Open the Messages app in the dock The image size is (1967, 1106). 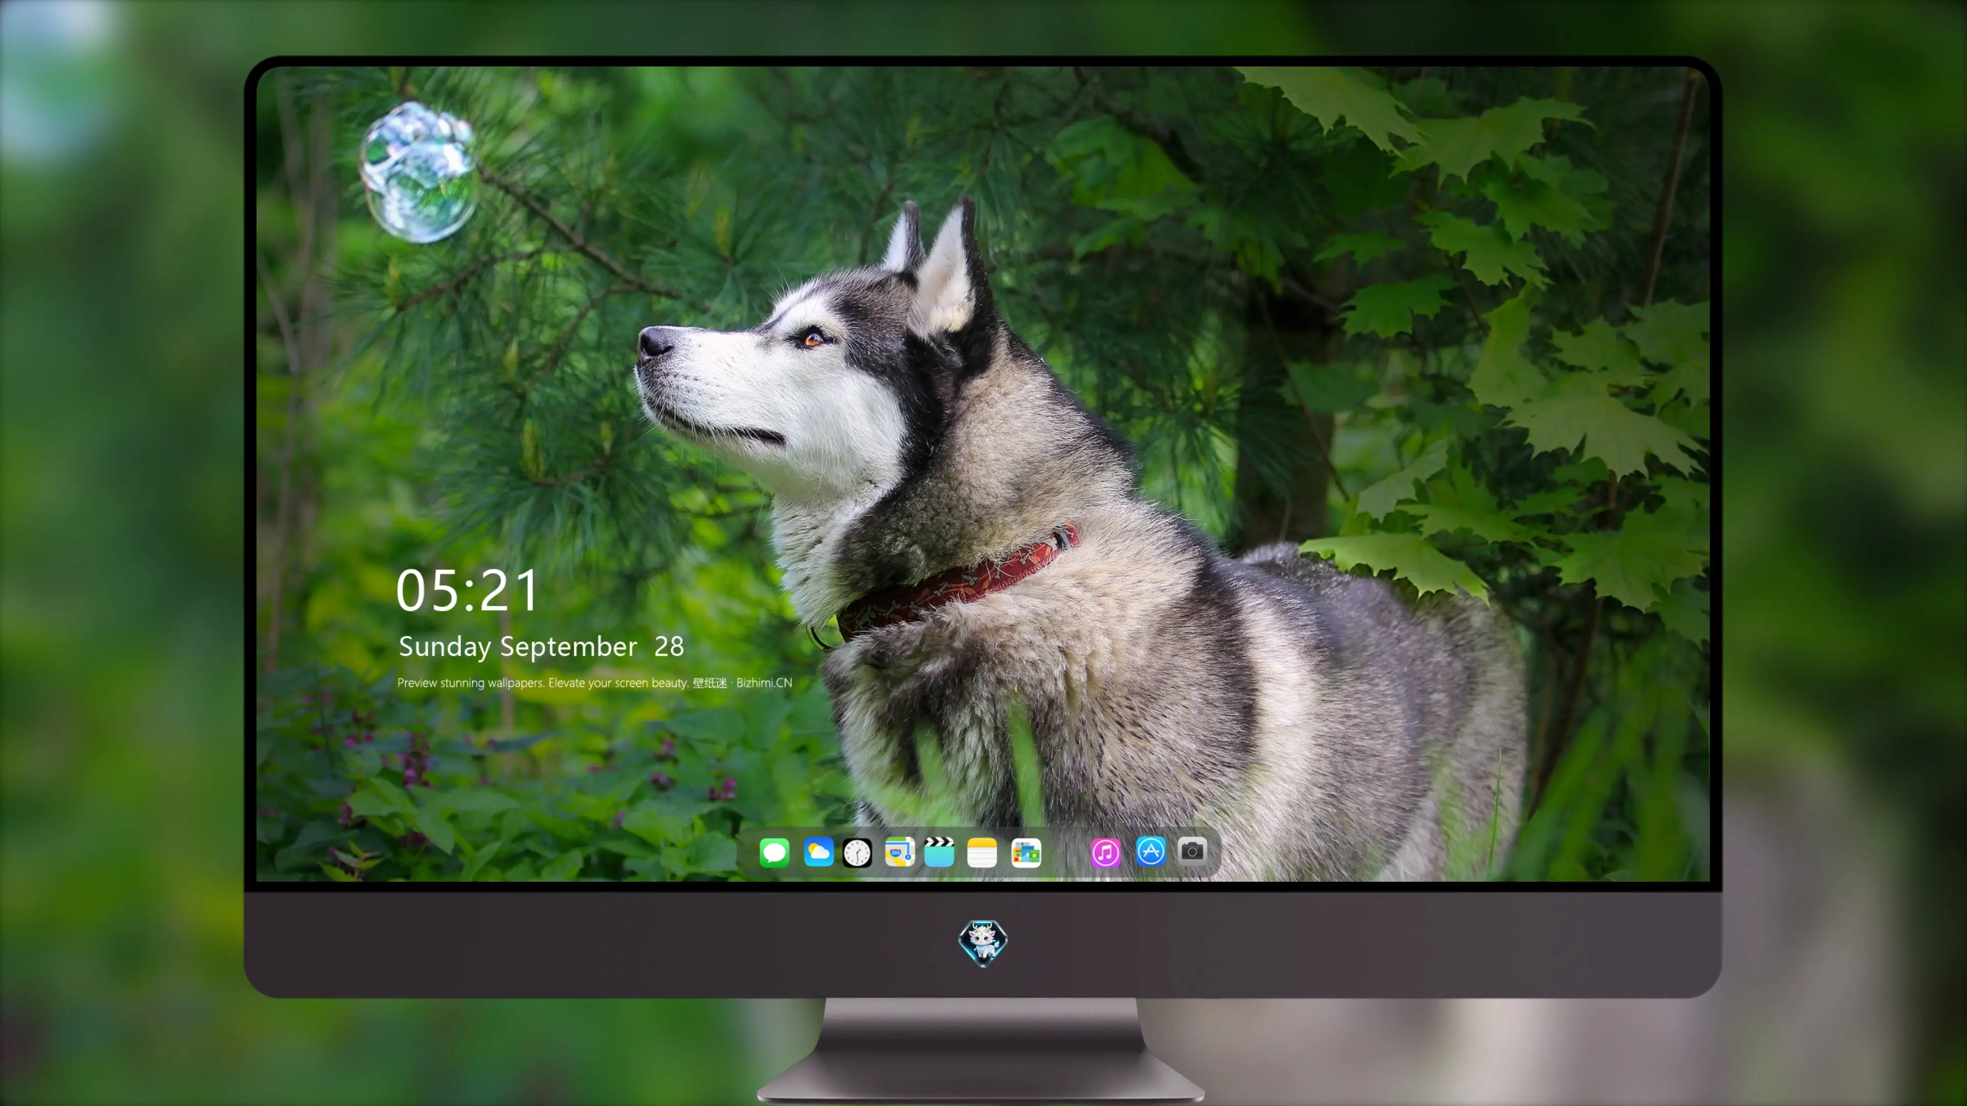[775, 852]
